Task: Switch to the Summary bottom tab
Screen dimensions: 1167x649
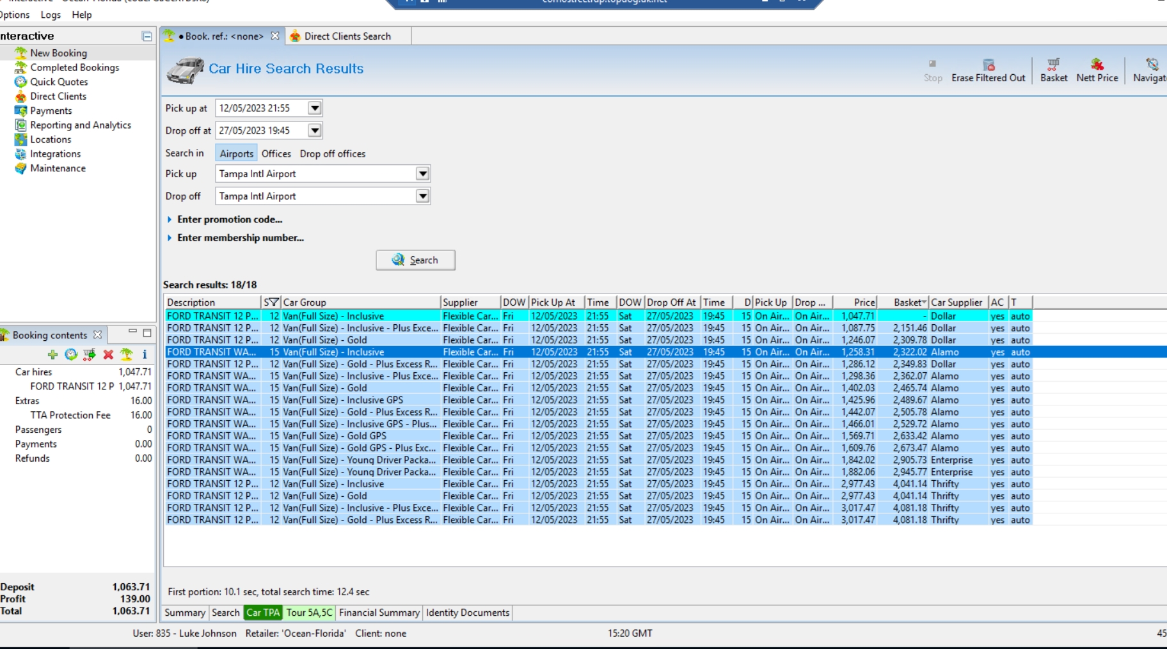Action: click(x=185, y=613)
